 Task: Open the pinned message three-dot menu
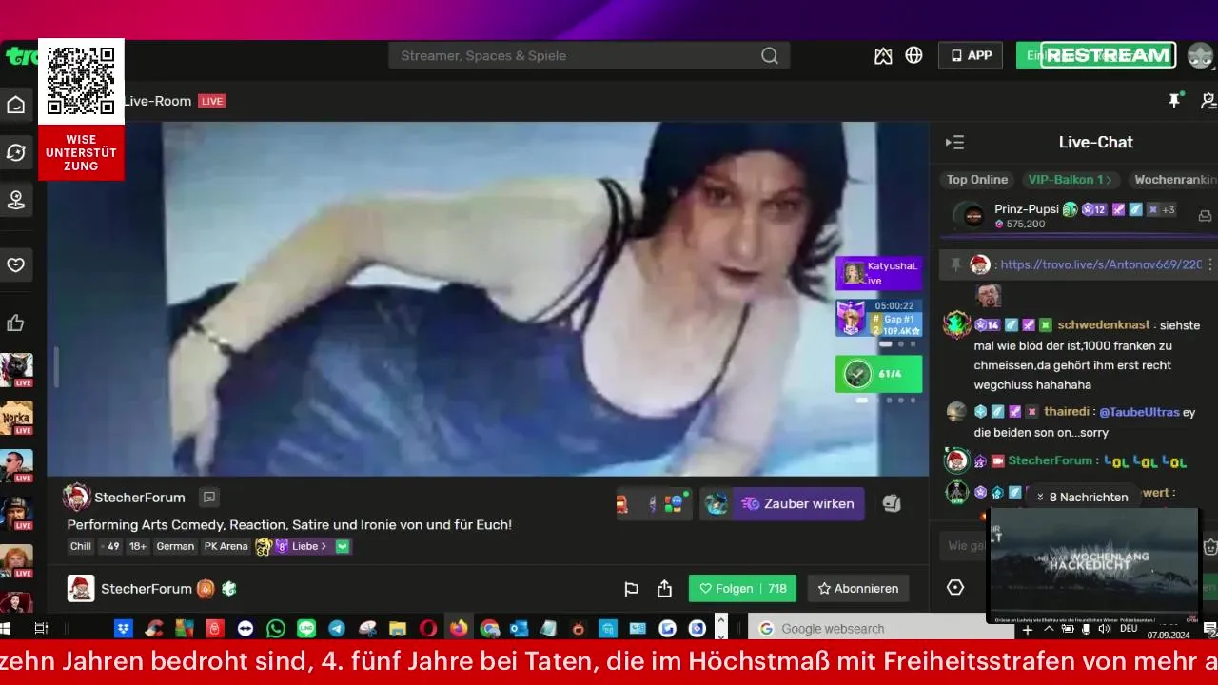1210,264
